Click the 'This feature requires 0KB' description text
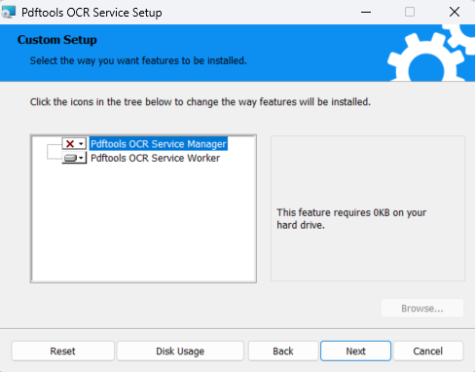This screenshot has width=475, height=372. click(351, 219)
